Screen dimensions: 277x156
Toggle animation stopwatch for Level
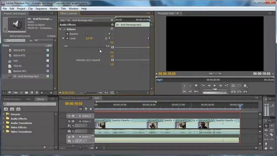pos(67,38)
